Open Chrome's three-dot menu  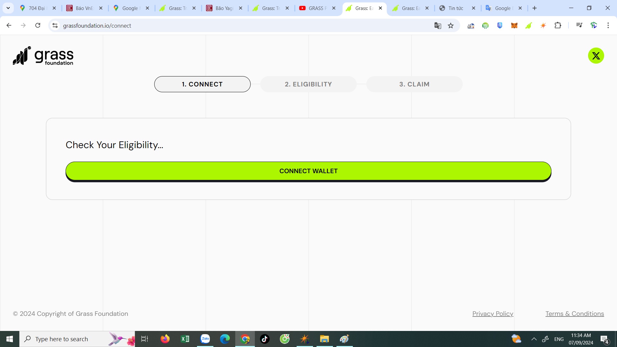pyautogui.click(x=608, y=25)
